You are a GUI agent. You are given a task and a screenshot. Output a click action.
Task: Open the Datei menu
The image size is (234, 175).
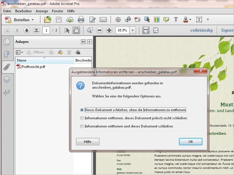pyautogui.click(x=7, y=11)
